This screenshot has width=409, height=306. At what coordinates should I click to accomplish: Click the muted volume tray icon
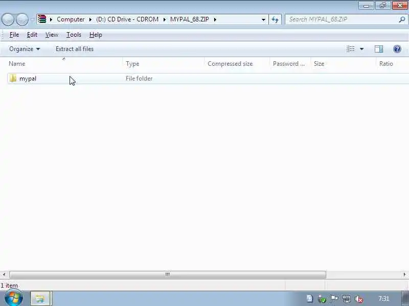[359, 299]
